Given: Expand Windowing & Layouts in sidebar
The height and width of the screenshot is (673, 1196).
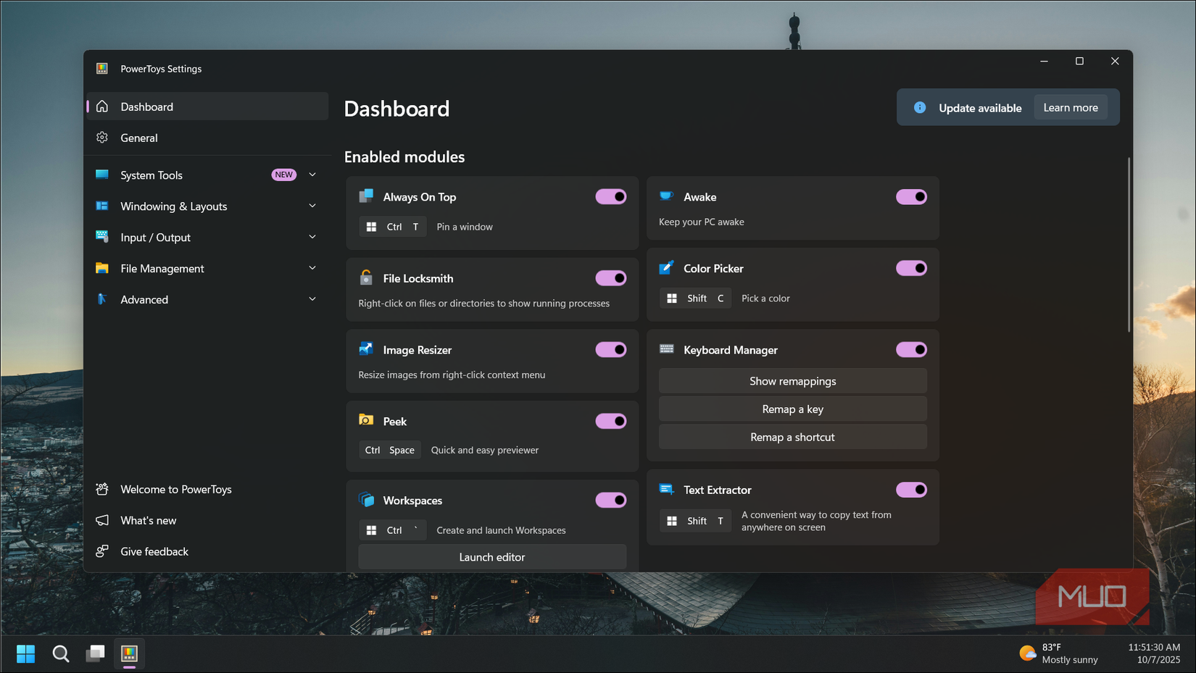Looking at the screenshot, I should pyautogui.click(x=312, y=206).
